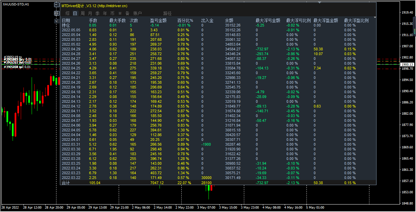The height and width of the screenshot is (212, 416).
Task: Open the small triangle dropdown at panel corner
Action: 375,17
